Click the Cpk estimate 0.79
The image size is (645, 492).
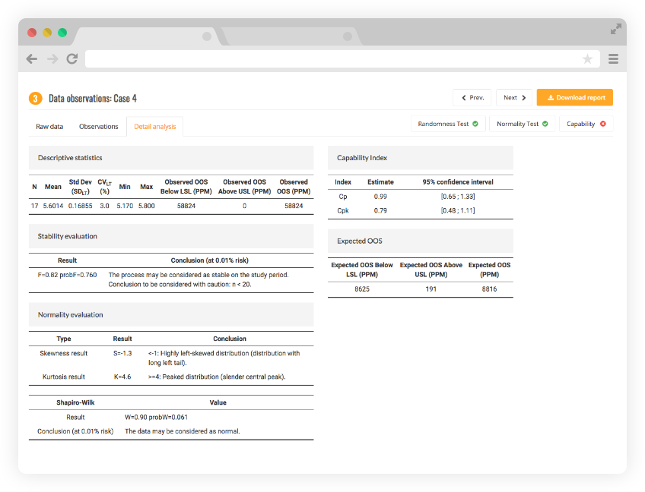point(380,210)
